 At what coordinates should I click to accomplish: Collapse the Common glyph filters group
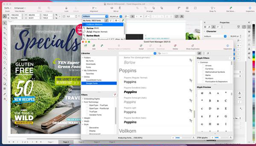[199, 62]
